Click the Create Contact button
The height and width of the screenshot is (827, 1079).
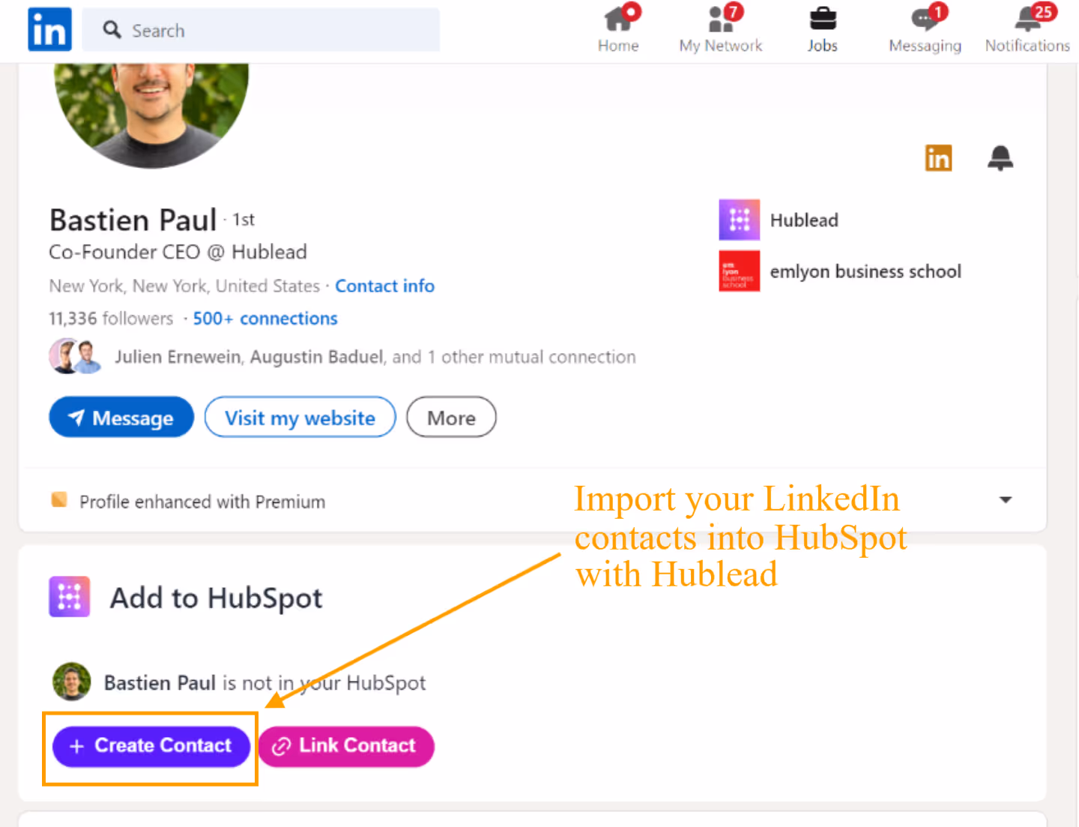150,745
